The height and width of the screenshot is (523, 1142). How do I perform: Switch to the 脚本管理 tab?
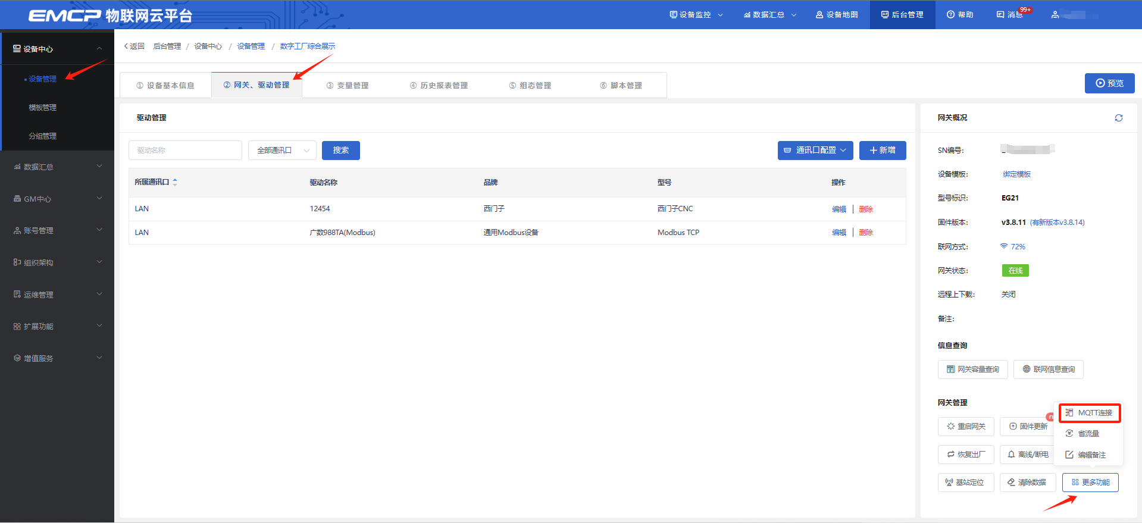[621, 86]
